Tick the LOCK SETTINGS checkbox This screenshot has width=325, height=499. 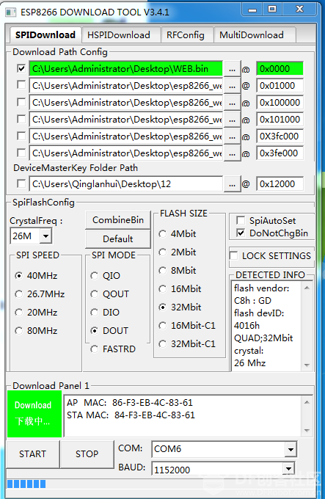233,255
